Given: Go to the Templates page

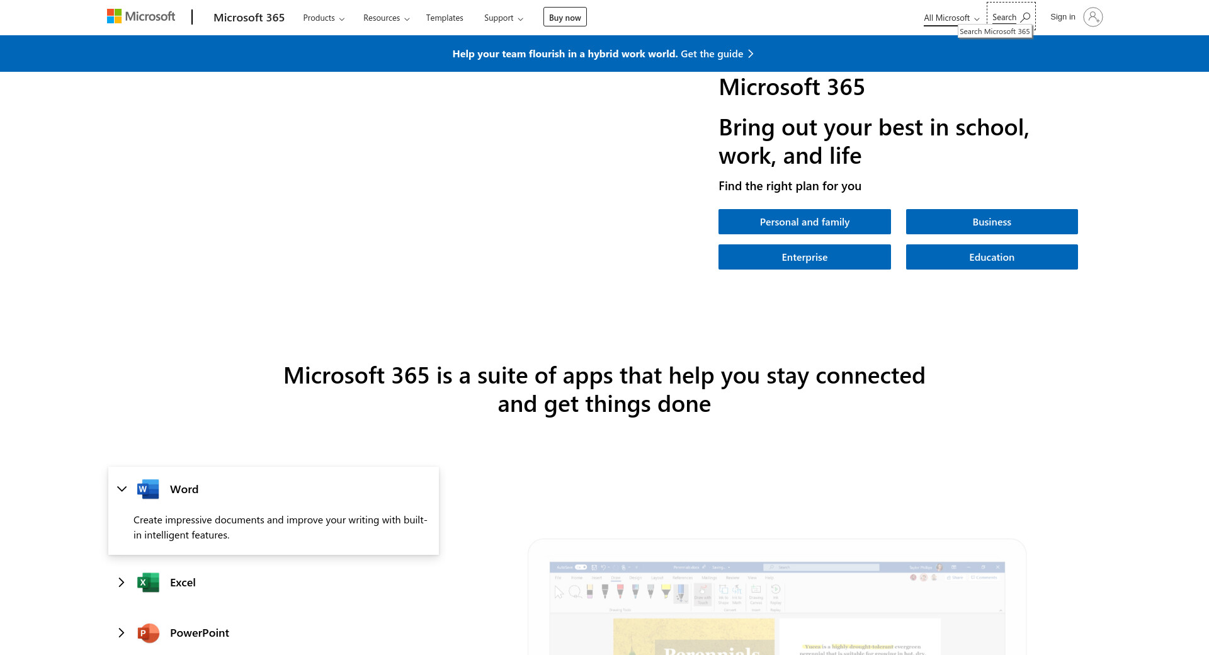Looking at the screenshot, I should click(x=444, y=18).
